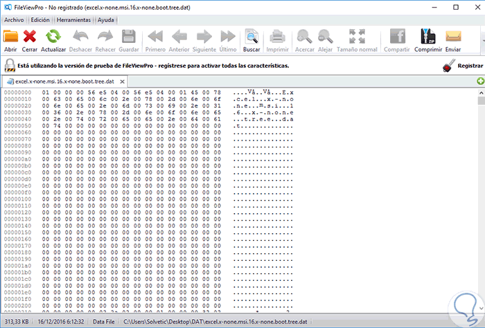Select offset 000001f0 row address
485x328 pixels.
[x=18, y=299]
